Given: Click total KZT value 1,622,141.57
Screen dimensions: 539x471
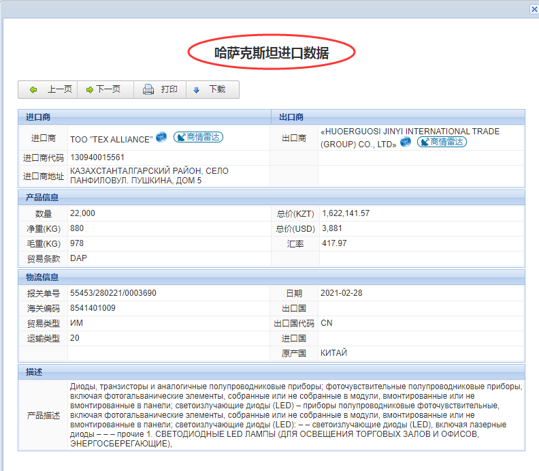Looking at the screenshot, I should (x=346, y=213).
